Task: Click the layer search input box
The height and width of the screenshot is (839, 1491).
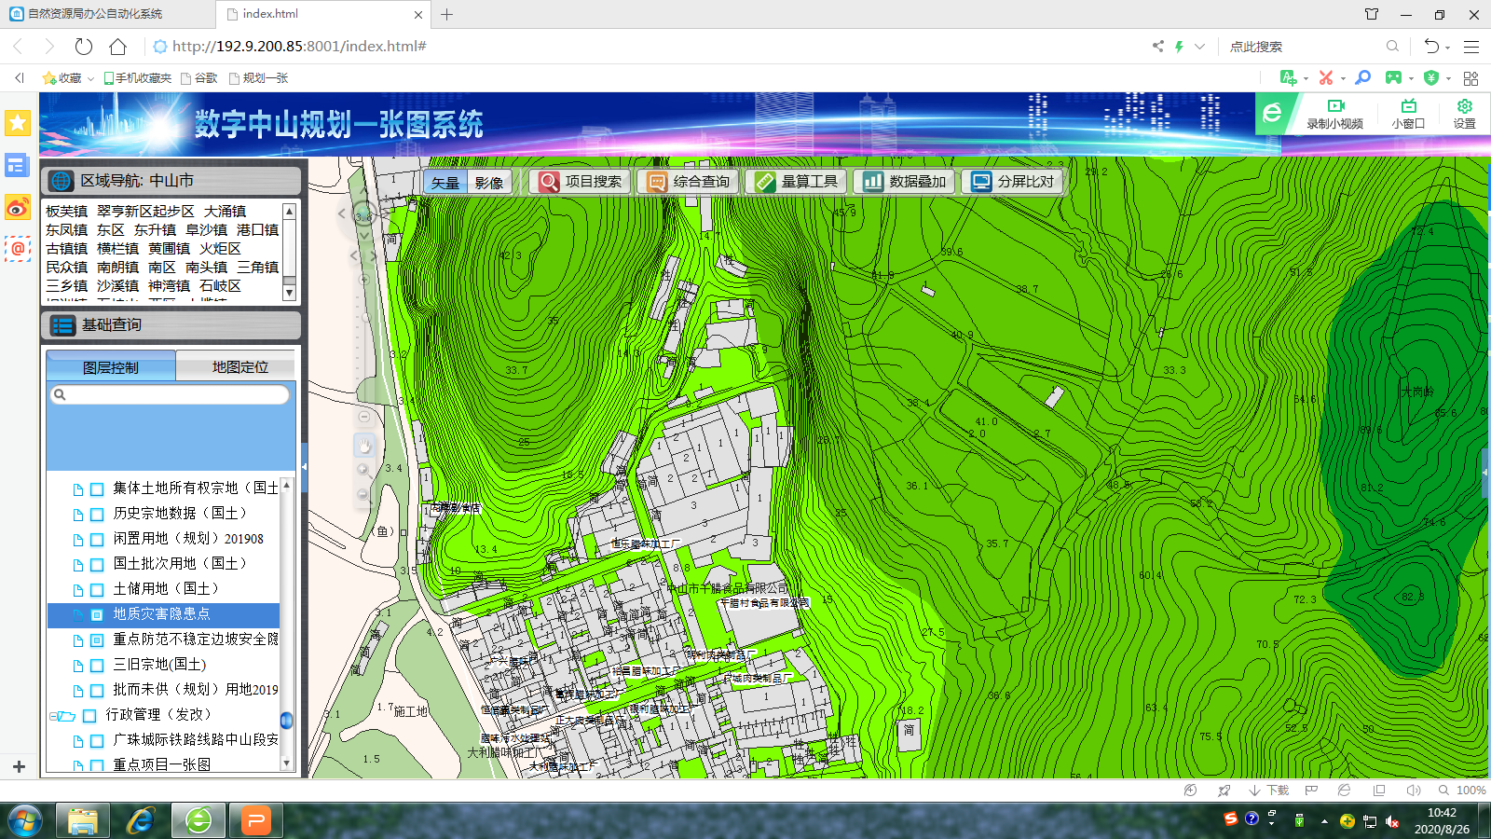Action: coord(170,394)
